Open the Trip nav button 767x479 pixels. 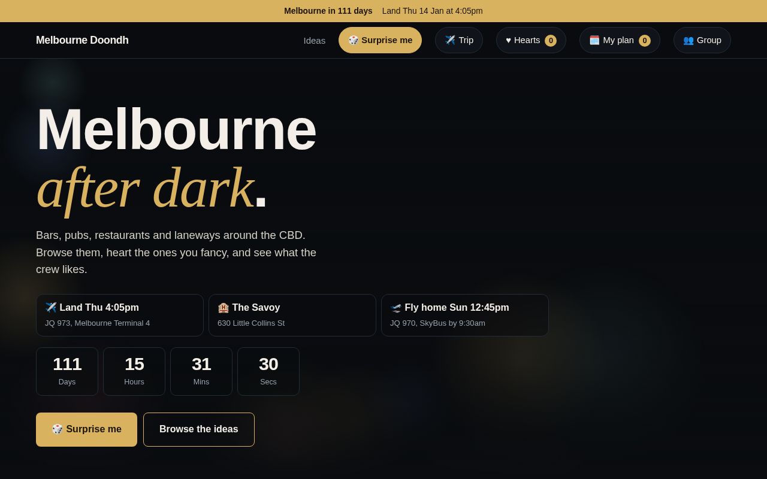tap(459, 40)
